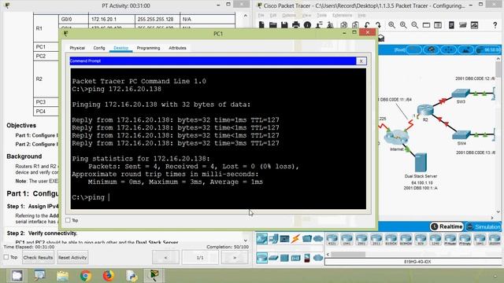Open the Options menu in Packet Tracer
The height and width of the screenshot is (283, 504).
(x=289, y=15)
